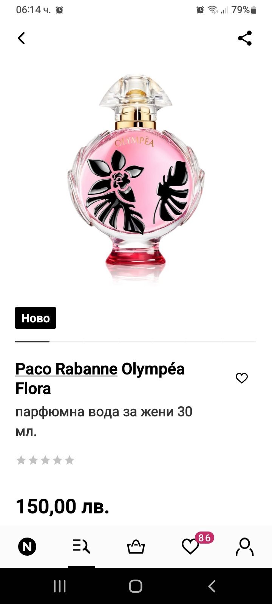Viewport: 272px width, 604px height.
Task: Open wishlist with 86 badge
Action: pos(190,546)
